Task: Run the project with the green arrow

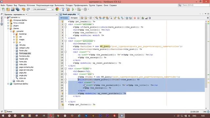Action: [x=73, y=10]
